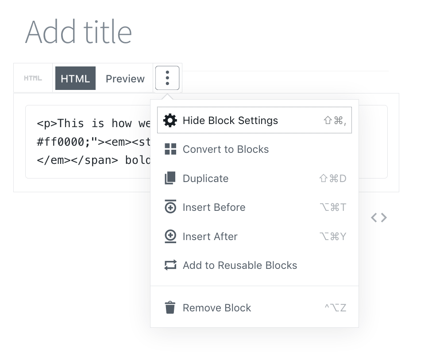Click the Insert After icon

pyautogui.click(x=170, y=237)
